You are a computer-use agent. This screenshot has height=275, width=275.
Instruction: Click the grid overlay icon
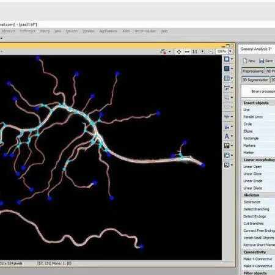pos(227,78)
